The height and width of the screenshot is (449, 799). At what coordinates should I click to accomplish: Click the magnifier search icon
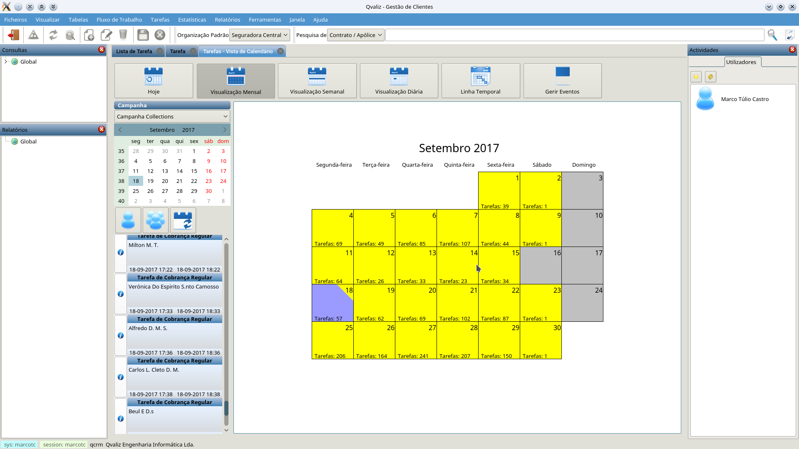[772, 35]
